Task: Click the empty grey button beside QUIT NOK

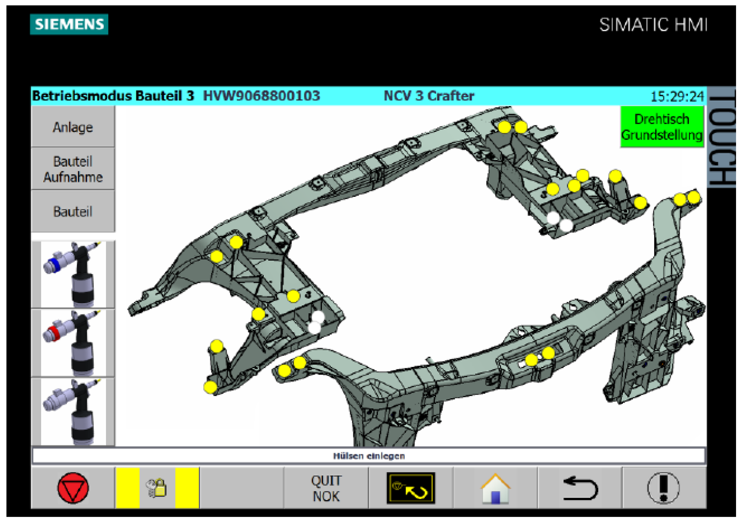Action: point(241,488)
